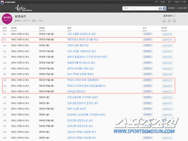Open the 상세검색 link

171,8
